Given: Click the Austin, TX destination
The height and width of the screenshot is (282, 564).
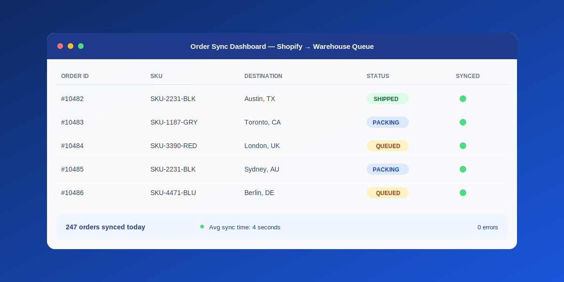Looking at the screenshot, I should pyautogui.click(x=260, y=99).
